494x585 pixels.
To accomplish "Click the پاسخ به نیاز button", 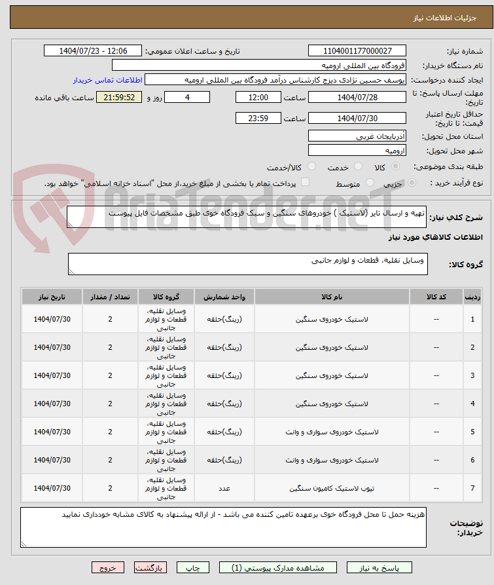I will point(379,567).
